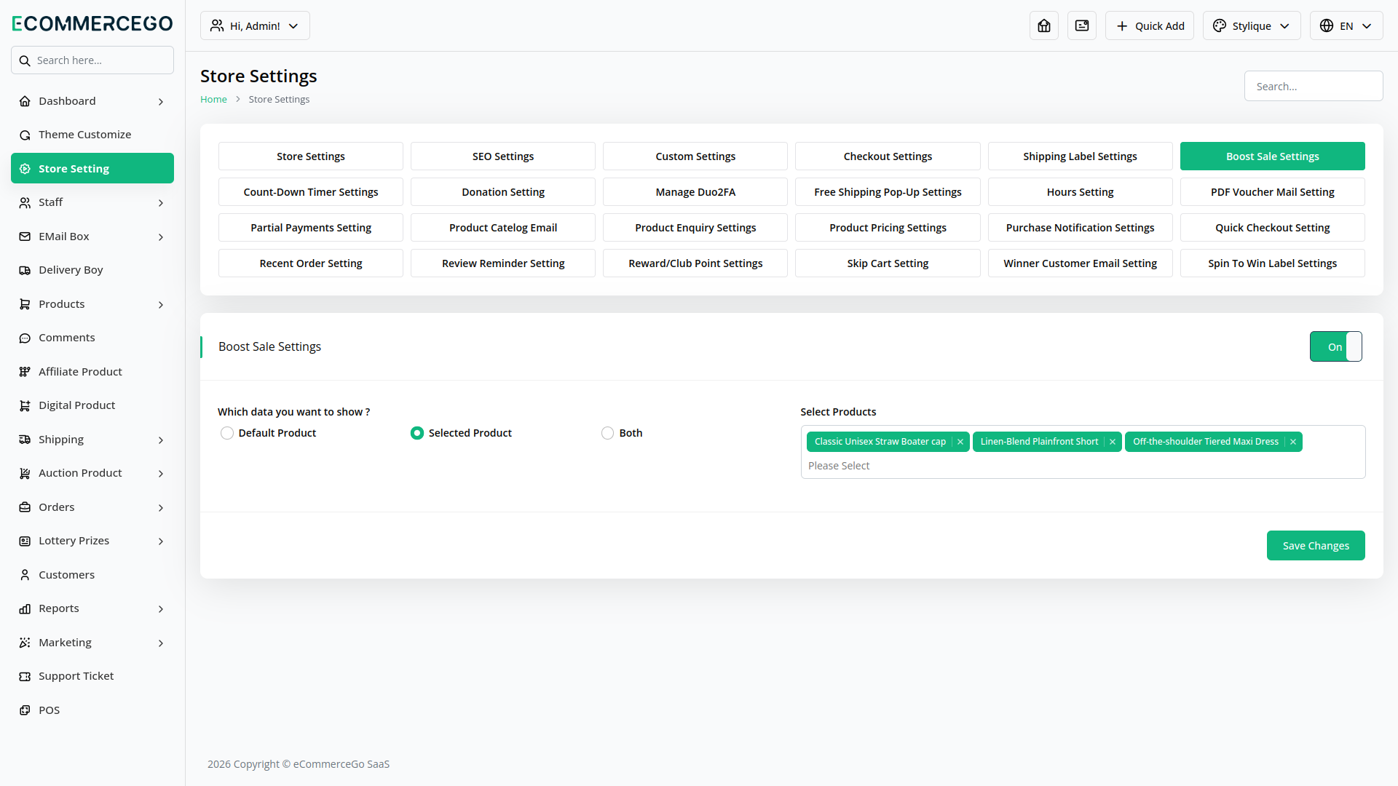Remove Linen-Blend Plainfront Short tag

tap(1113, 442)
